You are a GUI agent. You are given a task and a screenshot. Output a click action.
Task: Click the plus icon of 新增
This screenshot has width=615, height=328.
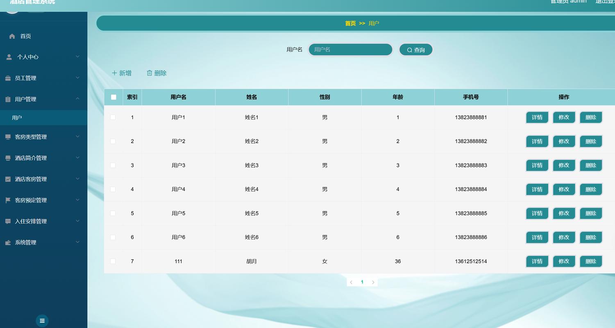click(x=114, y=73)
